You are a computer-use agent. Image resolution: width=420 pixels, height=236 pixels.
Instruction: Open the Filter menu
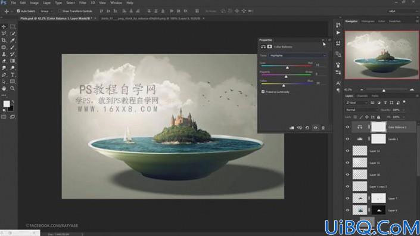[82, 2]
